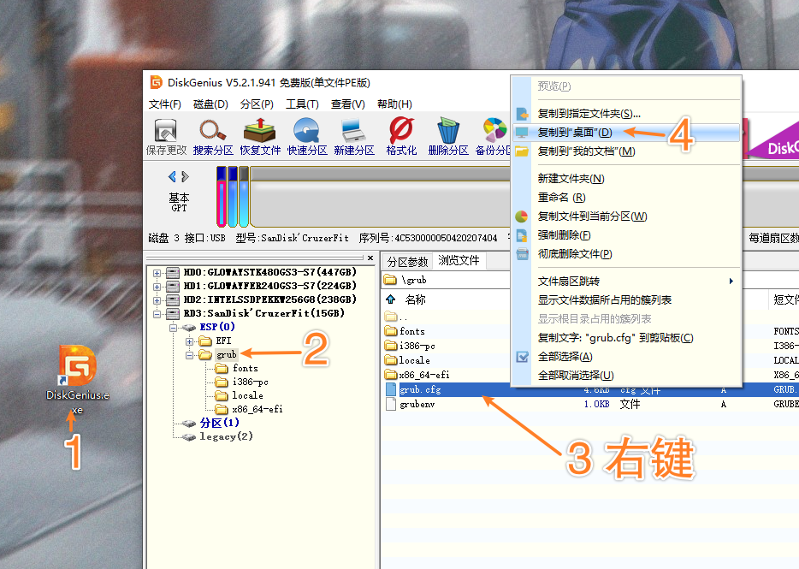This screenshot has width=799, height=569.
Task: Open the Help (帮助) menu
Action: (x=394, y=104)
